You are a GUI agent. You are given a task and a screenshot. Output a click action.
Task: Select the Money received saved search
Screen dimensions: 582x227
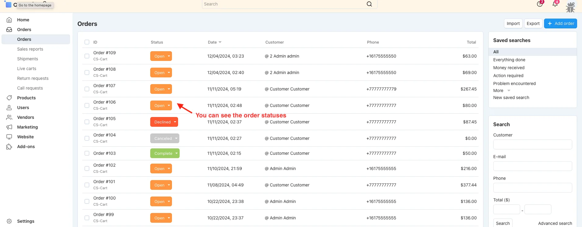tap(509, 68)
